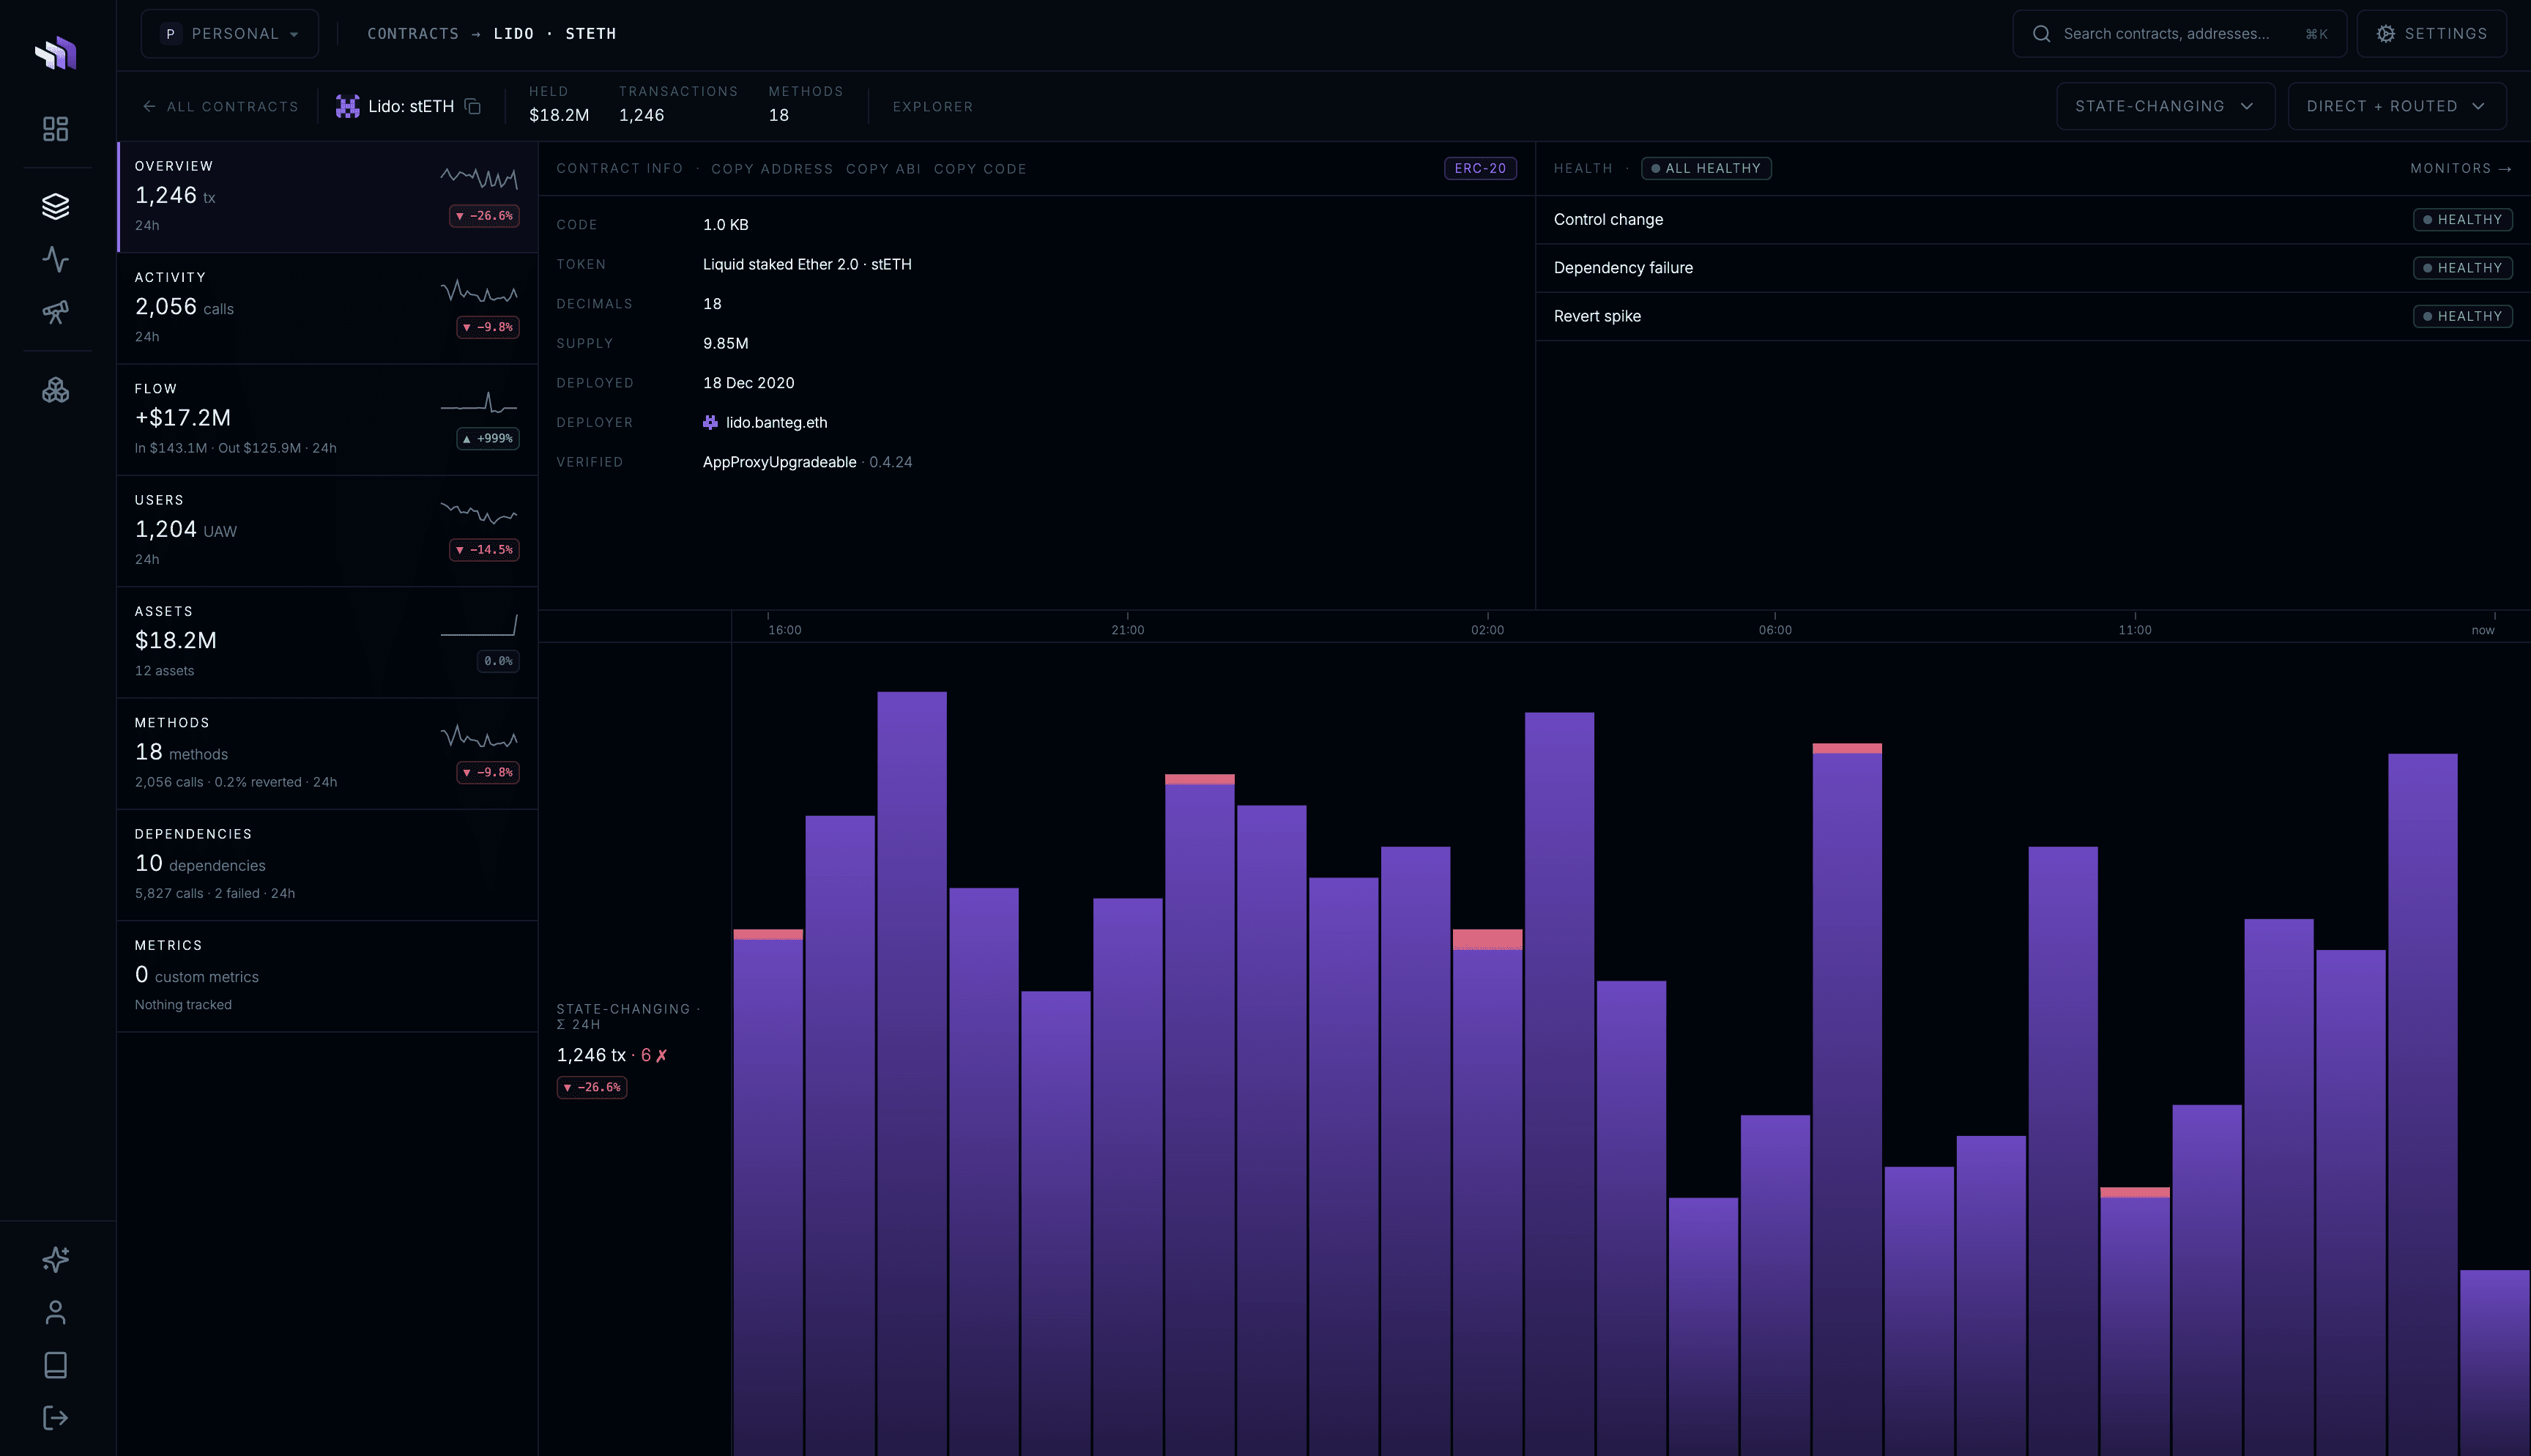Viewport: 2531px width, 1456px height.
Task: Open the docs book icon in sidebar
Action: tap(56, 1365)
